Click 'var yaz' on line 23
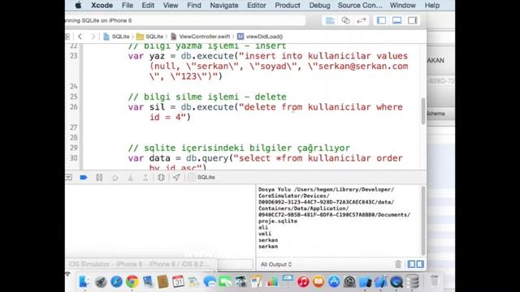The height and width of the screenshot is (292, 520). (146, 56)
